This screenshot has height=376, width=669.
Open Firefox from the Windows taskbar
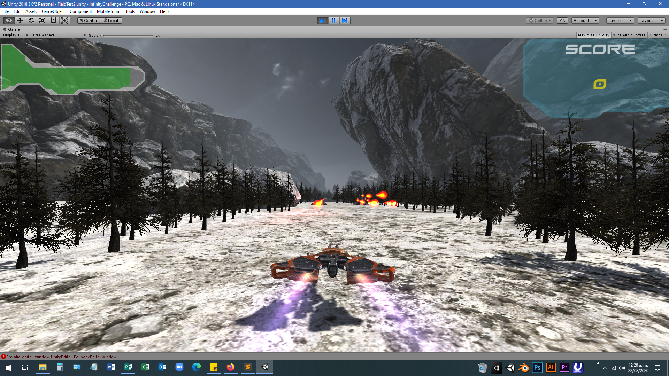coord(230,367)
